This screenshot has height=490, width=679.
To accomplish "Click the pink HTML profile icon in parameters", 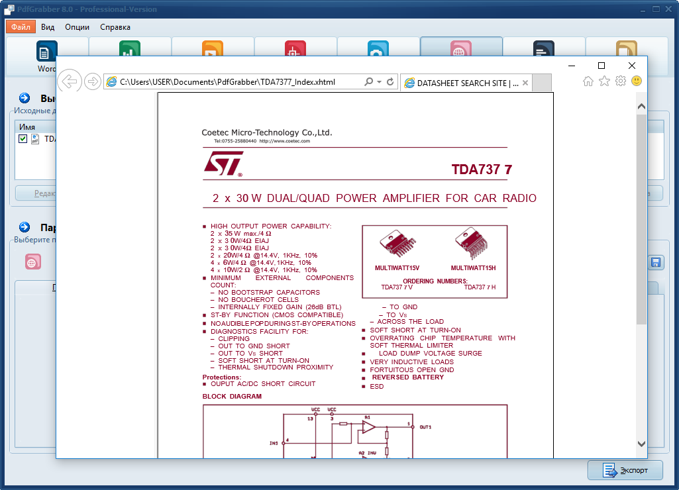I will 33,262.
